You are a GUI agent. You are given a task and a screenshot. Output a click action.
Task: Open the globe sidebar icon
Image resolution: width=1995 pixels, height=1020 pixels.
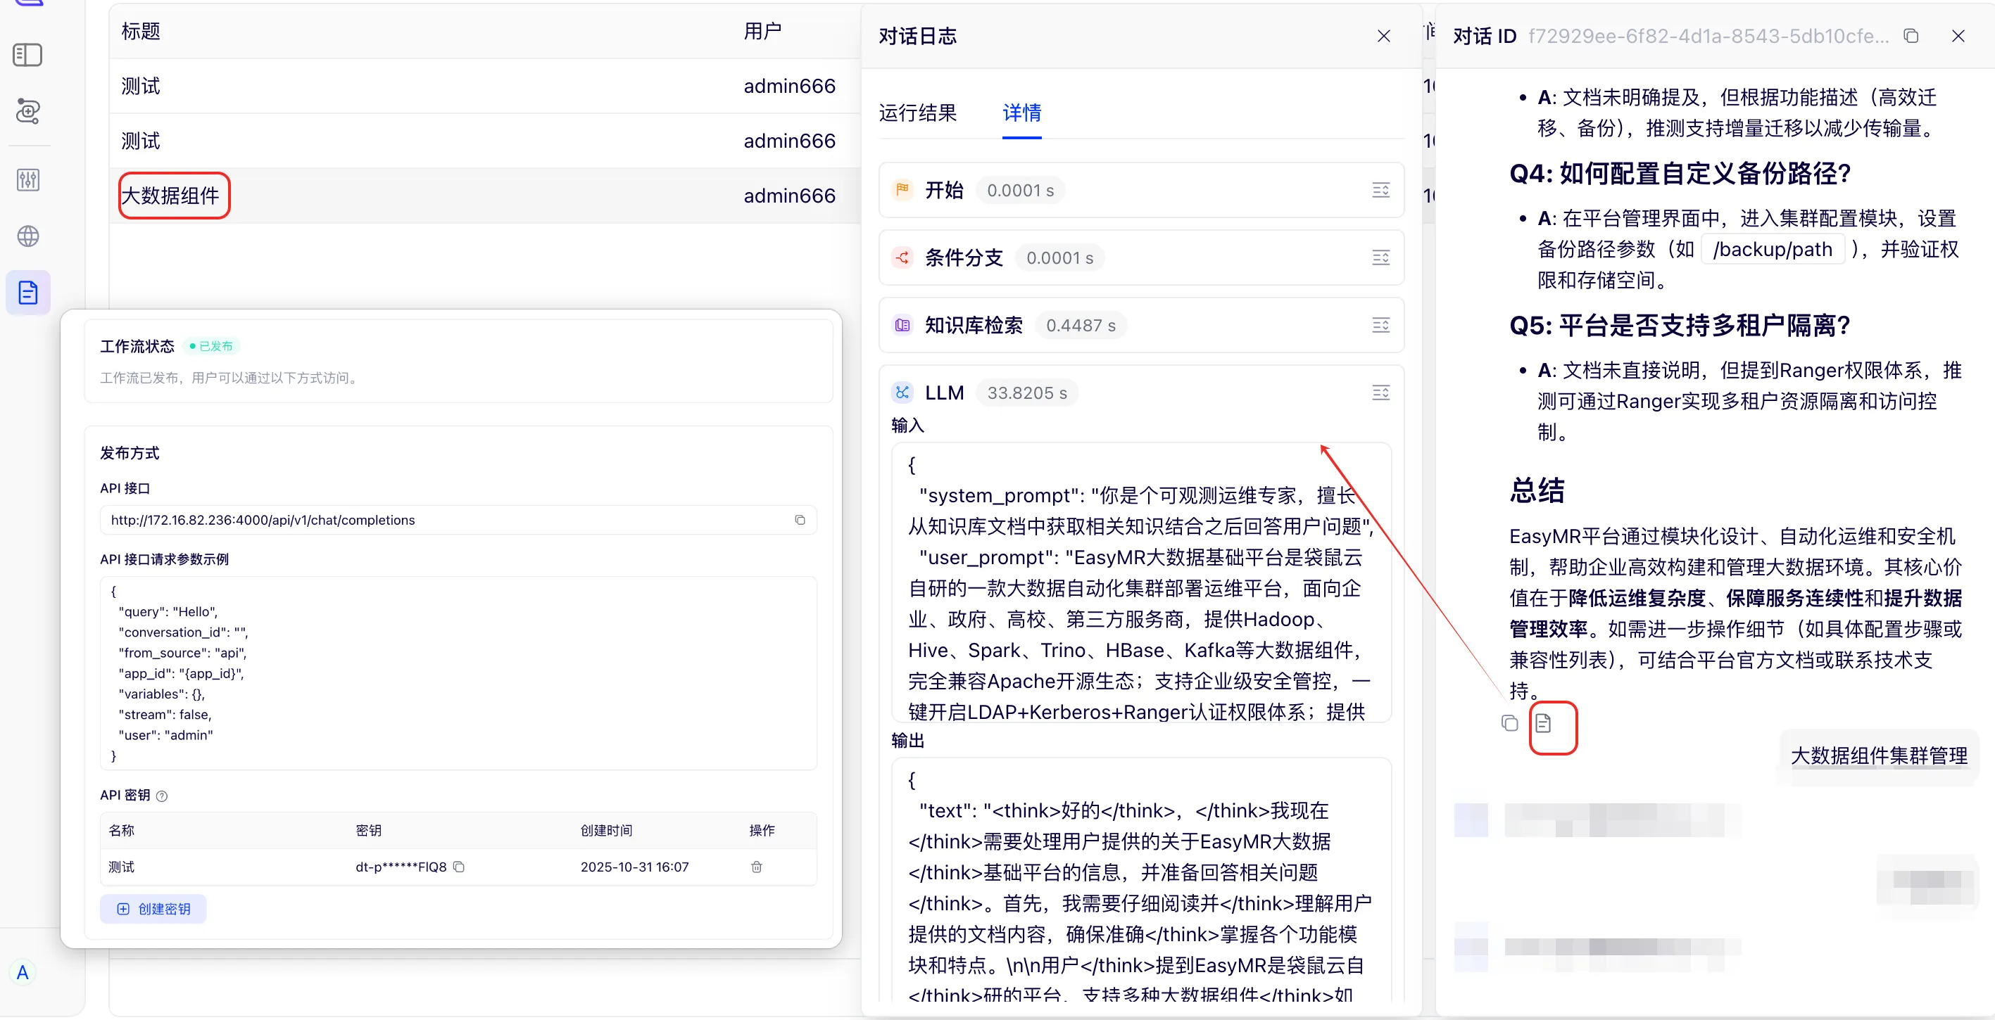coord(28,236)
